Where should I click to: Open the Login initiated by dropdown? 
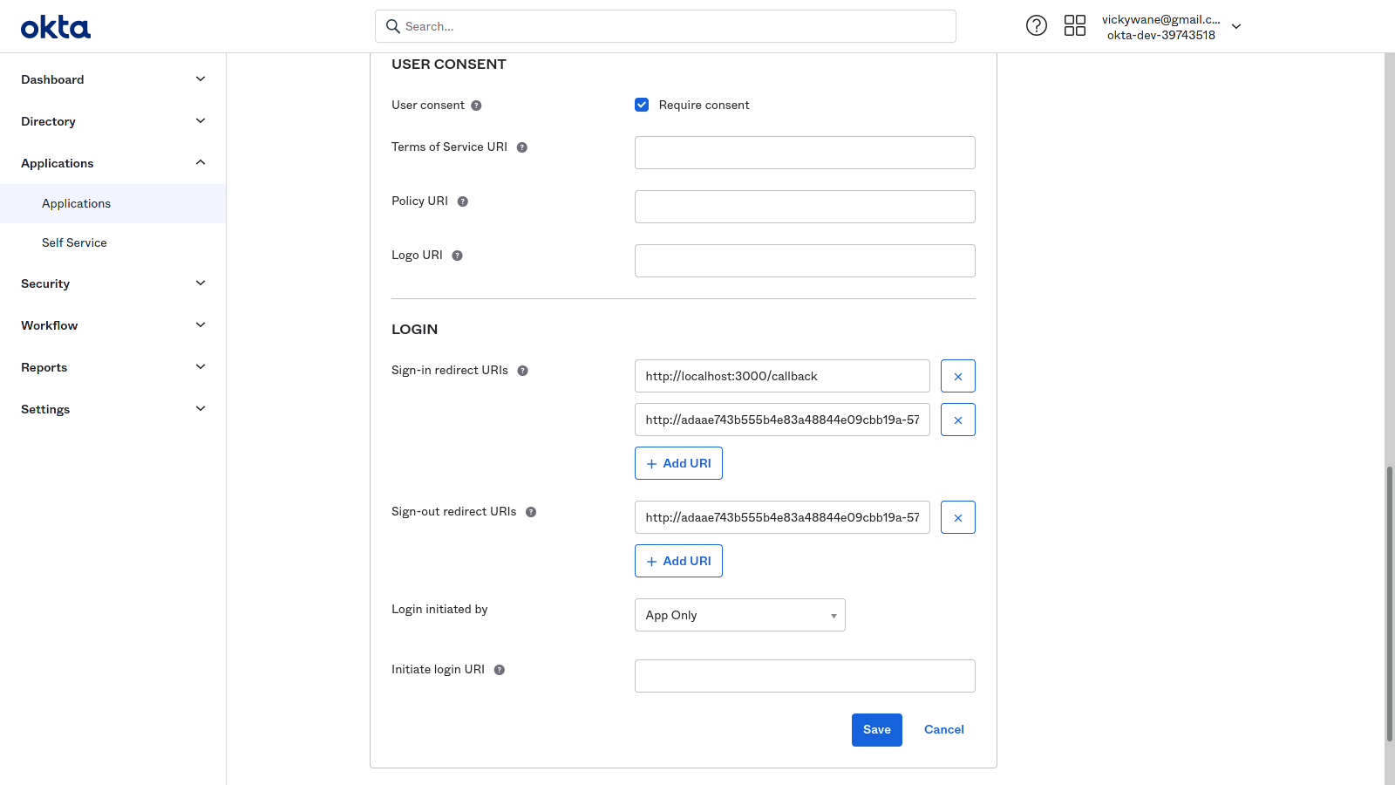[739, 615]
